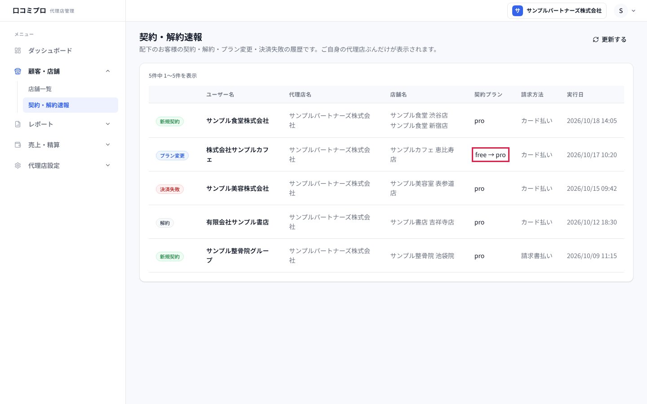This screenshot has height=404, width=647.
Task: Click the store icon beside 顧客・店舗
Action: [18, 71]
